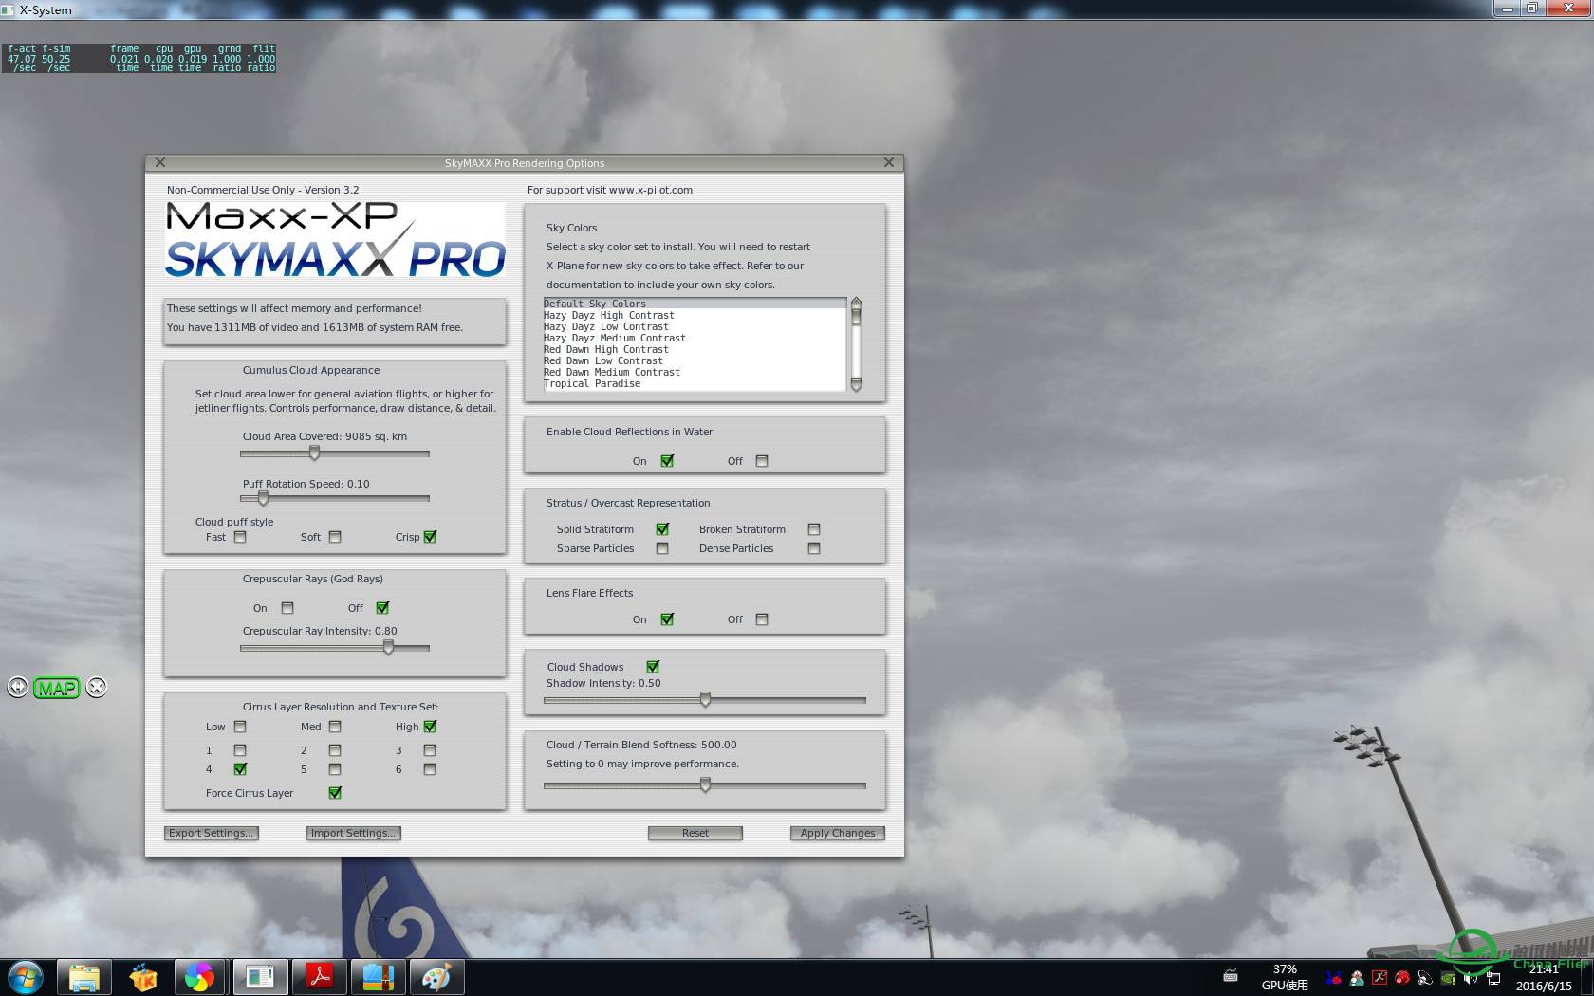Select Hazy Dayz Low Contrast
The width and height of the screenshot is (1594, 996).
[695, 326]
